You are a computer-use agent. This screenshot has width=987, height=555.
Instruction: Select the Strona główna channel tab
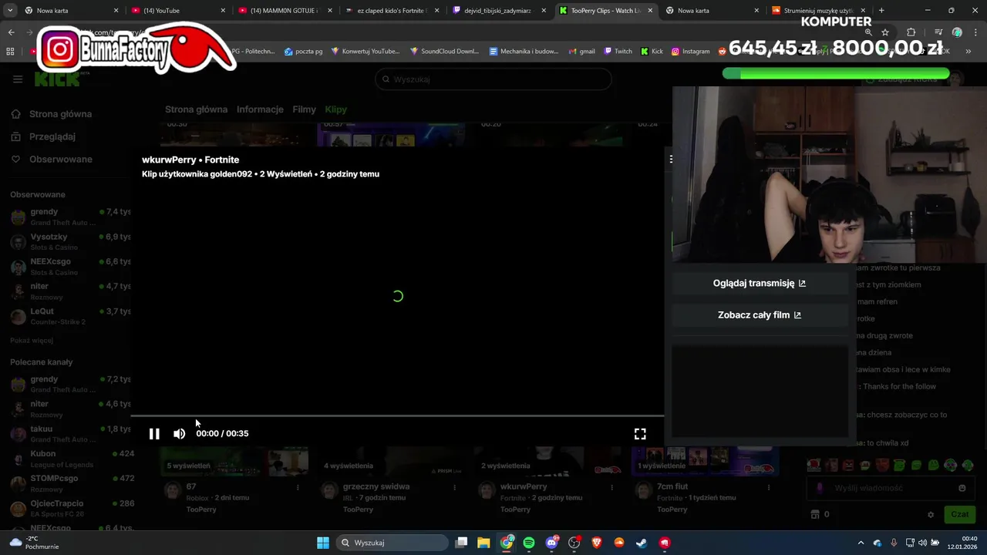[196, 109]
